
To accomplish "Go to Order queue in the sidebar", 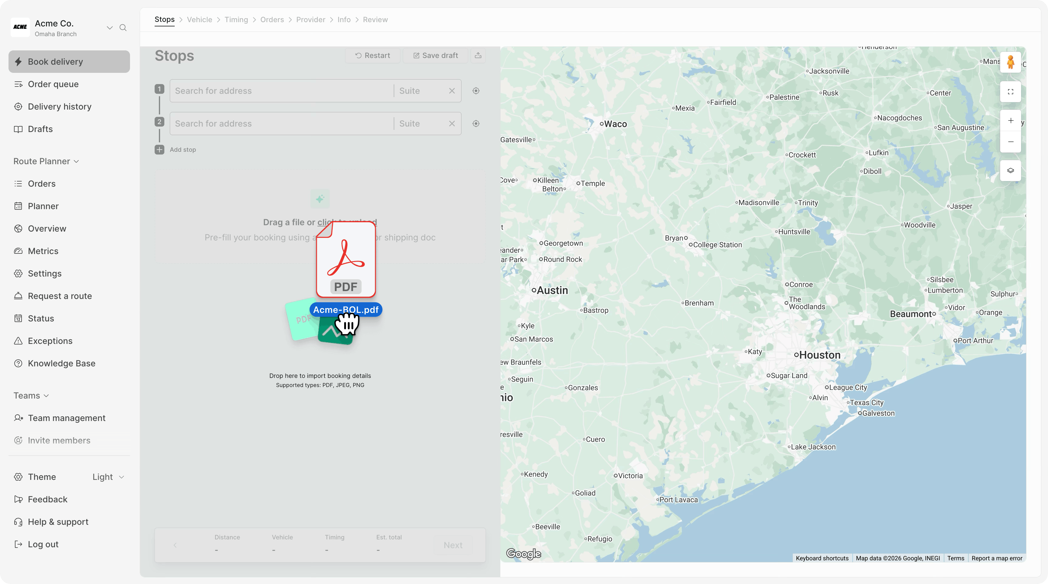I will coord(53,84).
